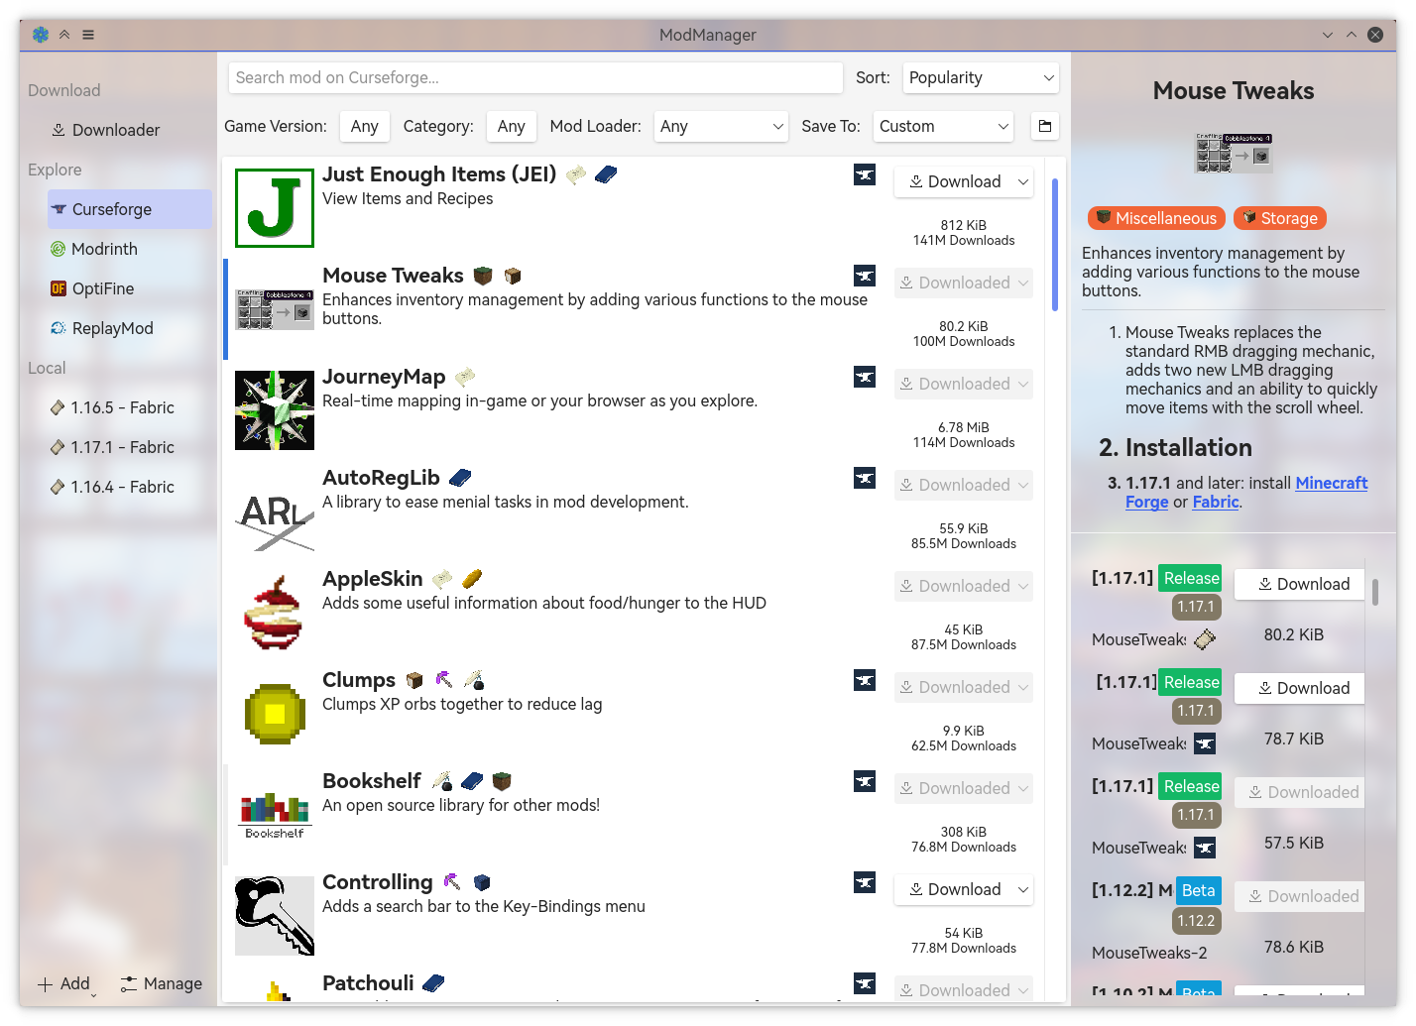Click the Forge anvil icon on Patchouli row

click(x=865, y=983)
